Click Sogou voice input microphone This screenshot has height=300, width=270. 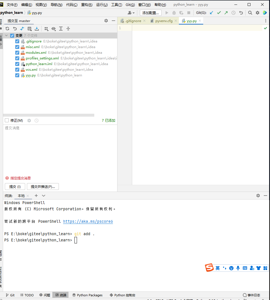[238, 268]
